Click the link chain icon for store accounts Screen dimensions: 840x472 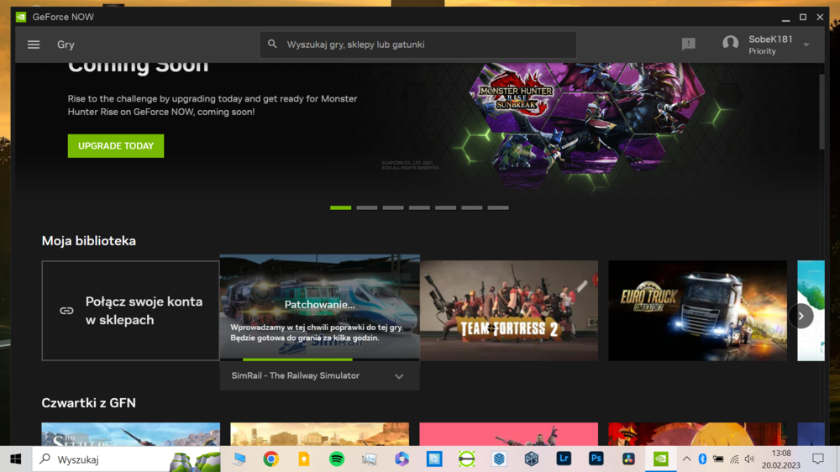click(x=66, y=311)
